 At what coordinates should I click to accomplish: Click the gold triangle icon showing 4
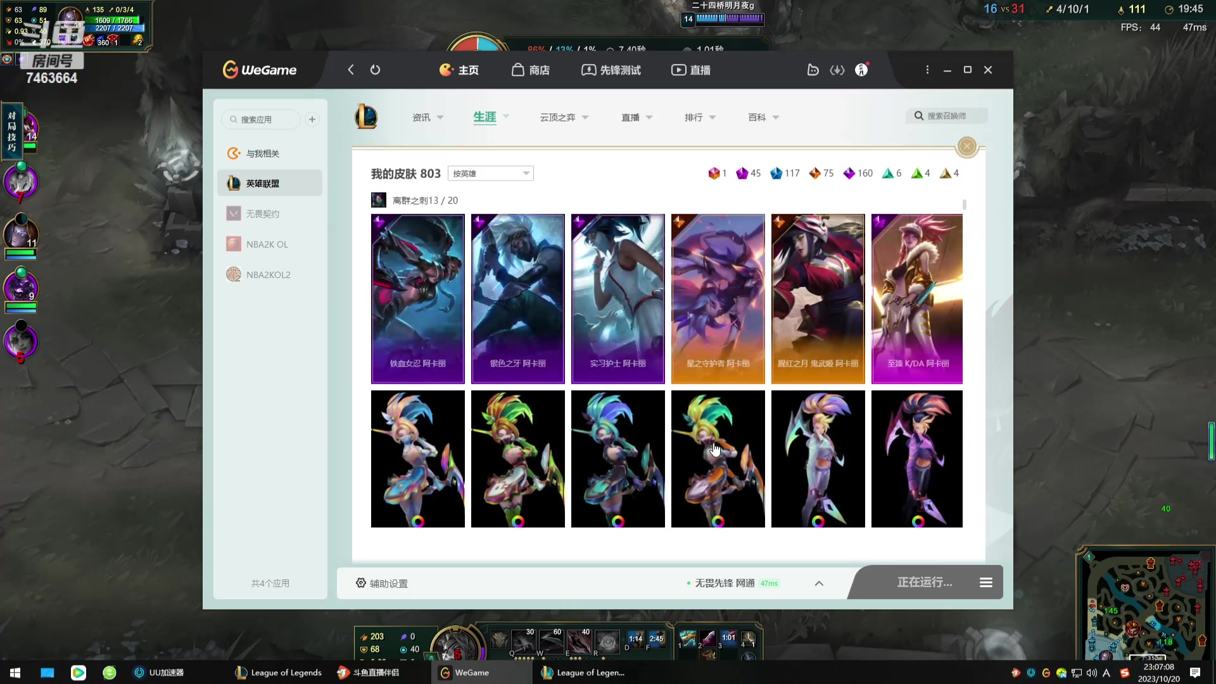[946, 174]
